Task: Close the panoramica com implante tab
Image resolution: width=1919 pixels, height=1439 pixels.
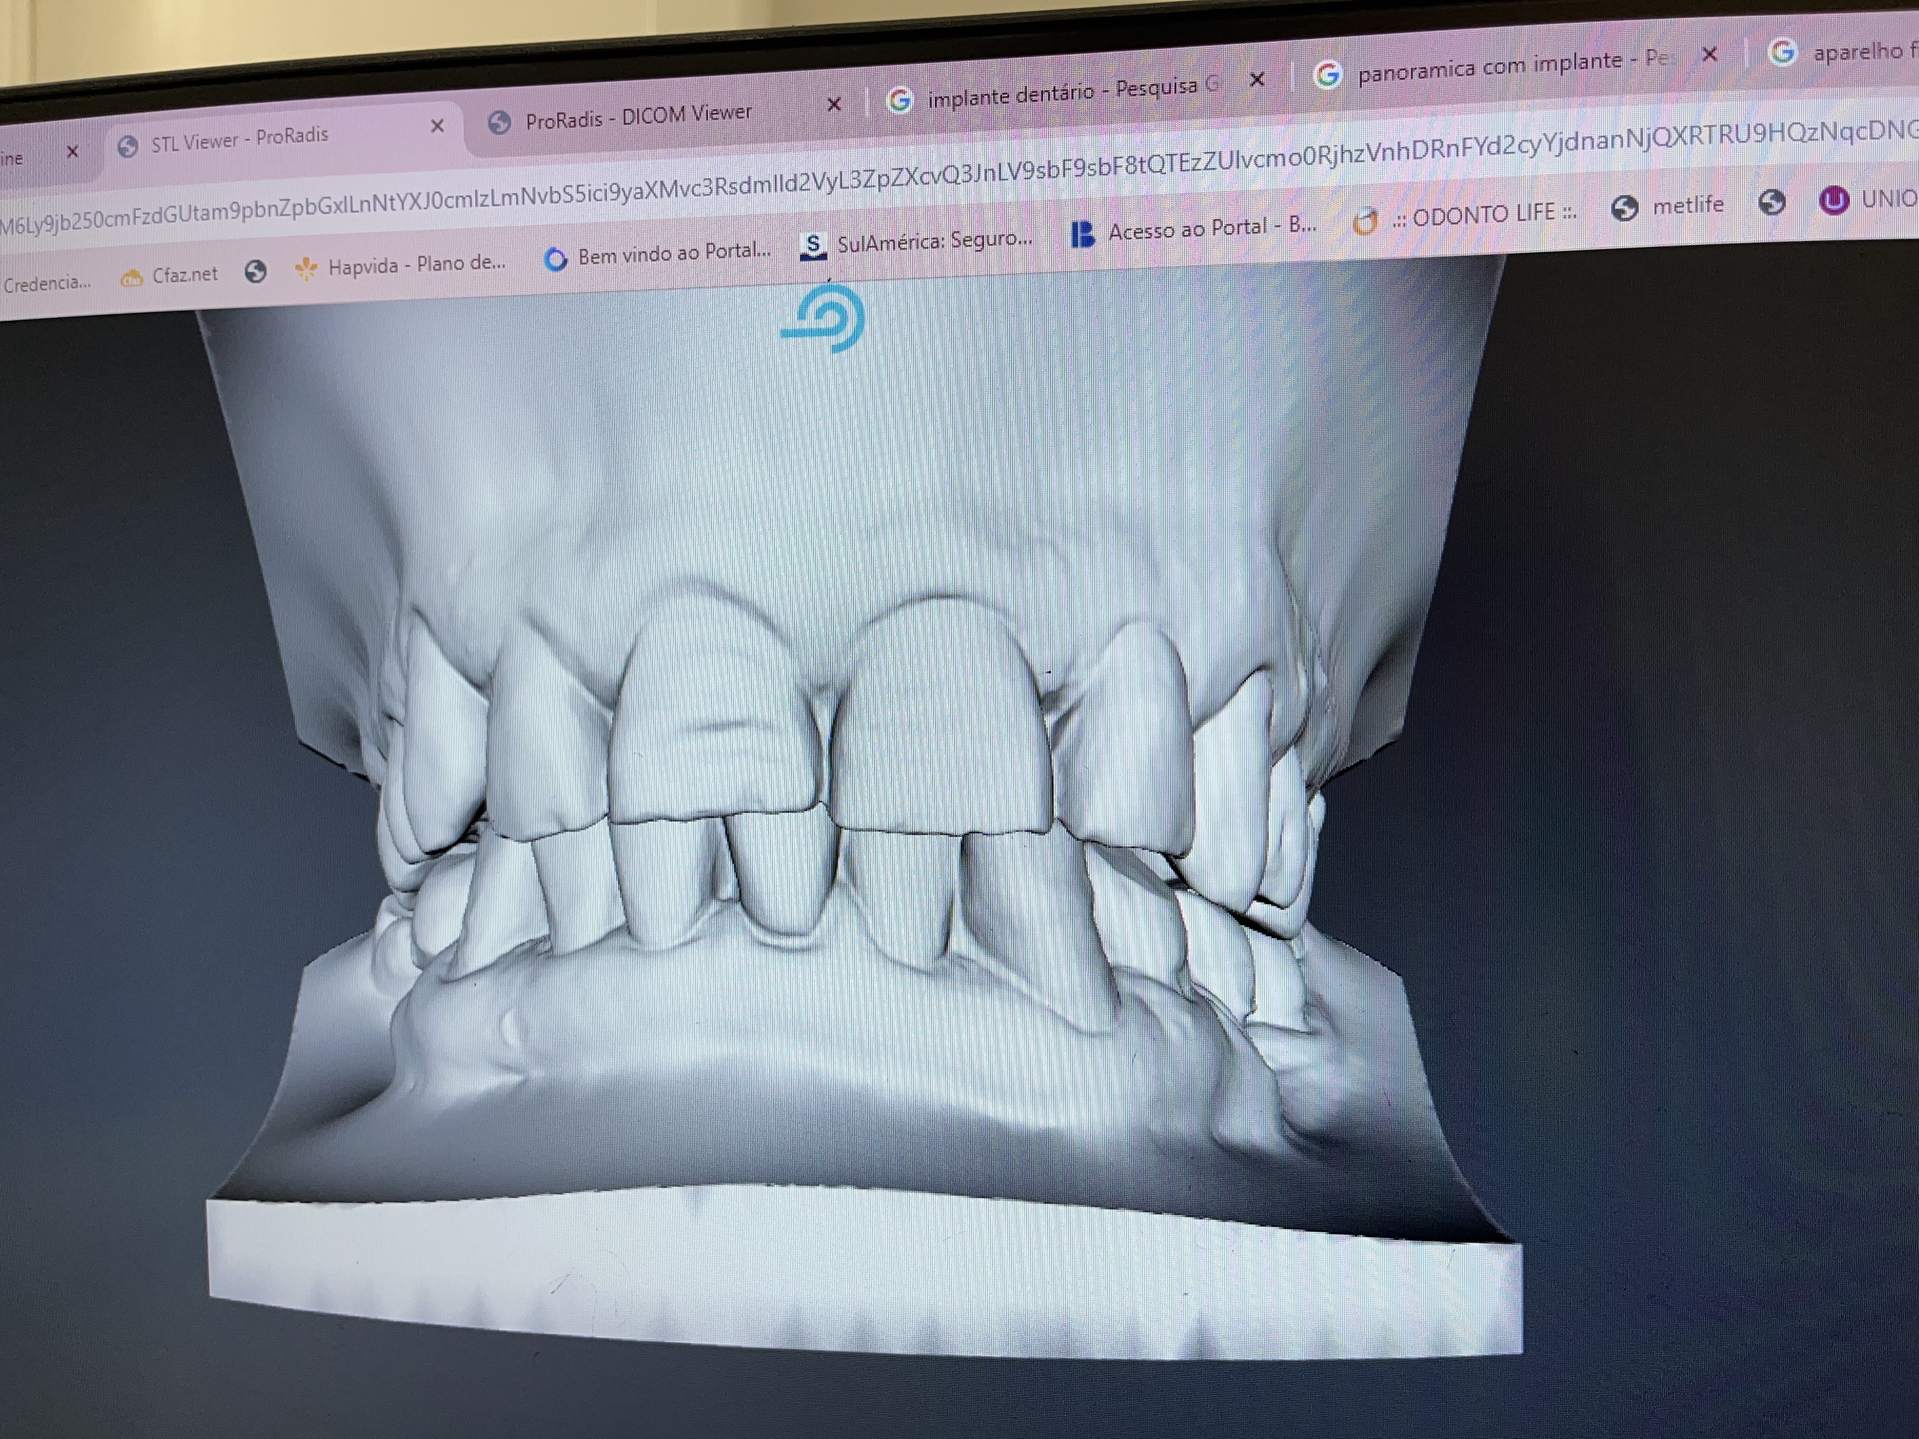Action: click(1709, 55)
